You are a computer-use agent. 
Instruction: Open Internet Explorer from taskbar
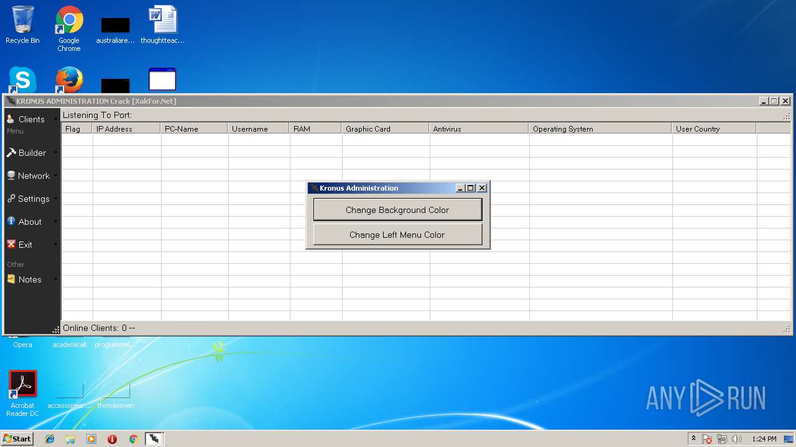click(50, 439)
